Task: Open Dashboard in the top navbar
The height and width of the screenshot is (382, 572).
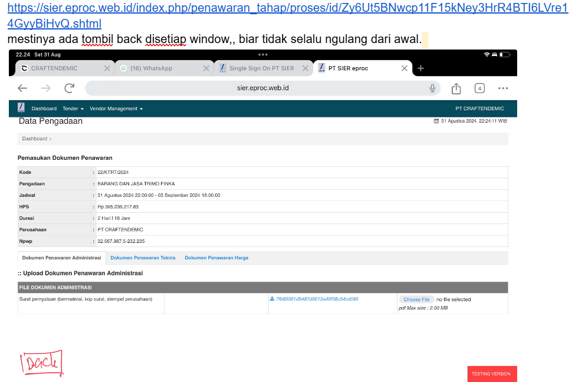Action: (44, 108)
